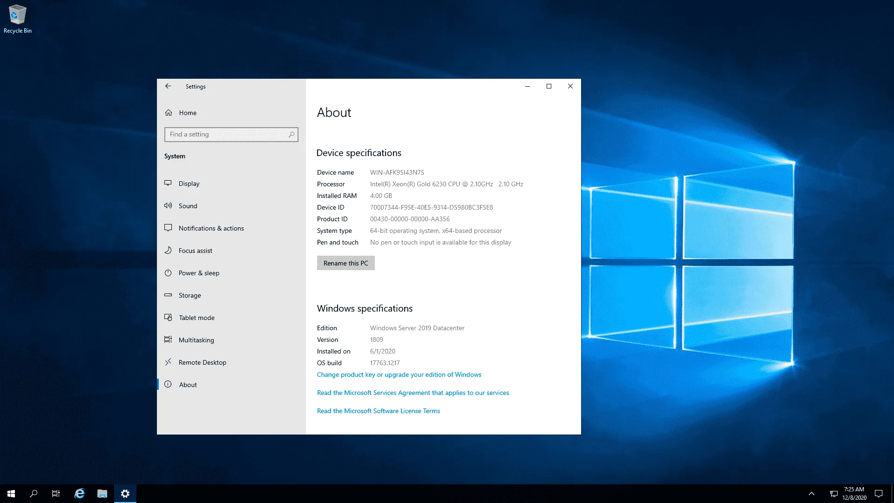Viewport: 894px width, 503px height.
Task: Click the Installed on date 6/1/2020
Action: click(382, 351)
